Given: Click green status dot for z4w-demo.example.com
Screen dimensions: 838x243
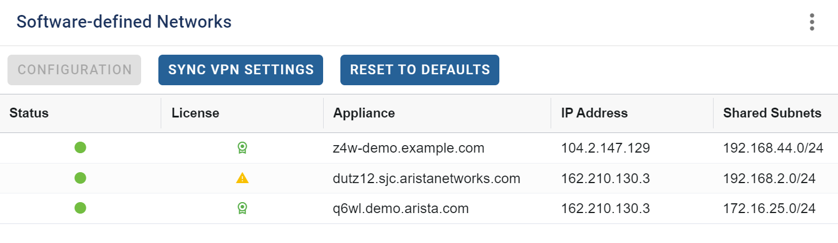Looking at the screenshot, I should coord(81,148).
